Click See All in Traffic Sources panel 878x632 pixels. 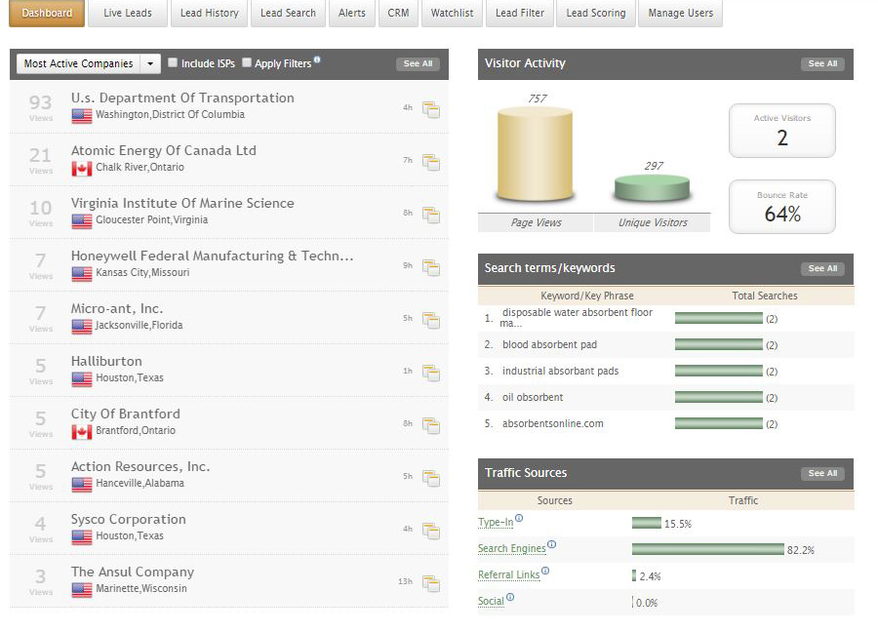(x=822, y=473)
